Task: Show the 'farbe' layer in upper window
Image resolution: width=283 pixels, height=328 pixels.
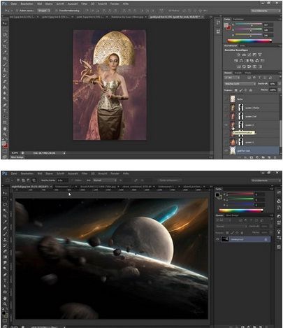Action: coord(226,99)
